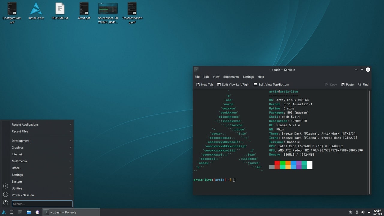Click the reboot circular-arrows icon in the launcher sidebar

click(5, 195)
